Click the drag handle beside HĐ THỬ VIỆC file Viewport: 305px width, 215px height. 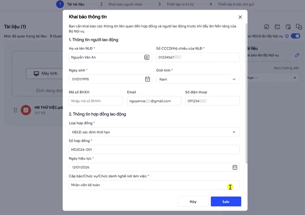click(x=15, y=110)
